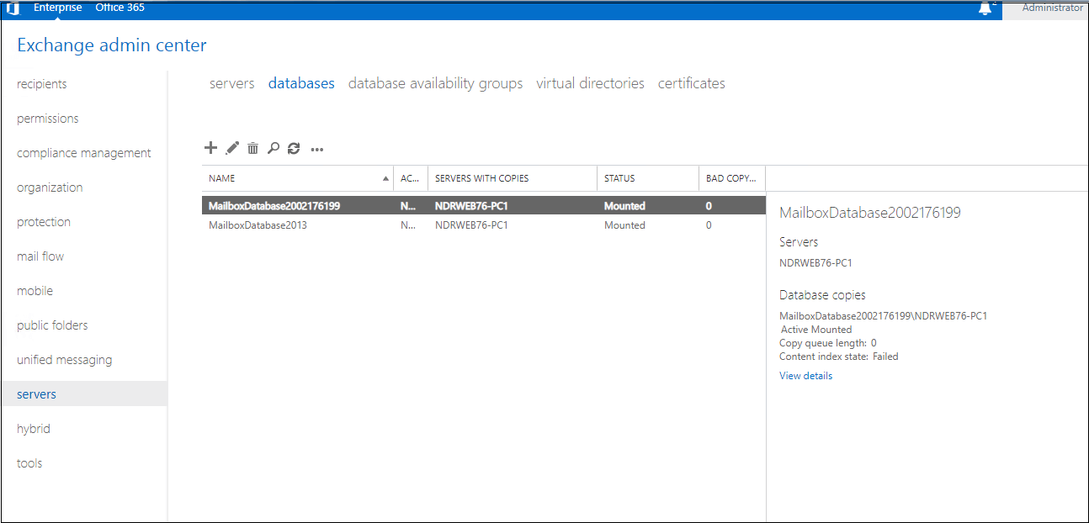Select the MailboxDatabase2013 row

tap(484, 225)
